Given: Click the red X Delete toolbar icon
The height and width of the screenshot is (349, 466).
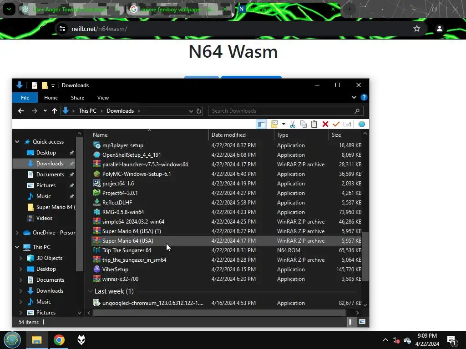Looking at the screenshot, I should tap(325, 124).
